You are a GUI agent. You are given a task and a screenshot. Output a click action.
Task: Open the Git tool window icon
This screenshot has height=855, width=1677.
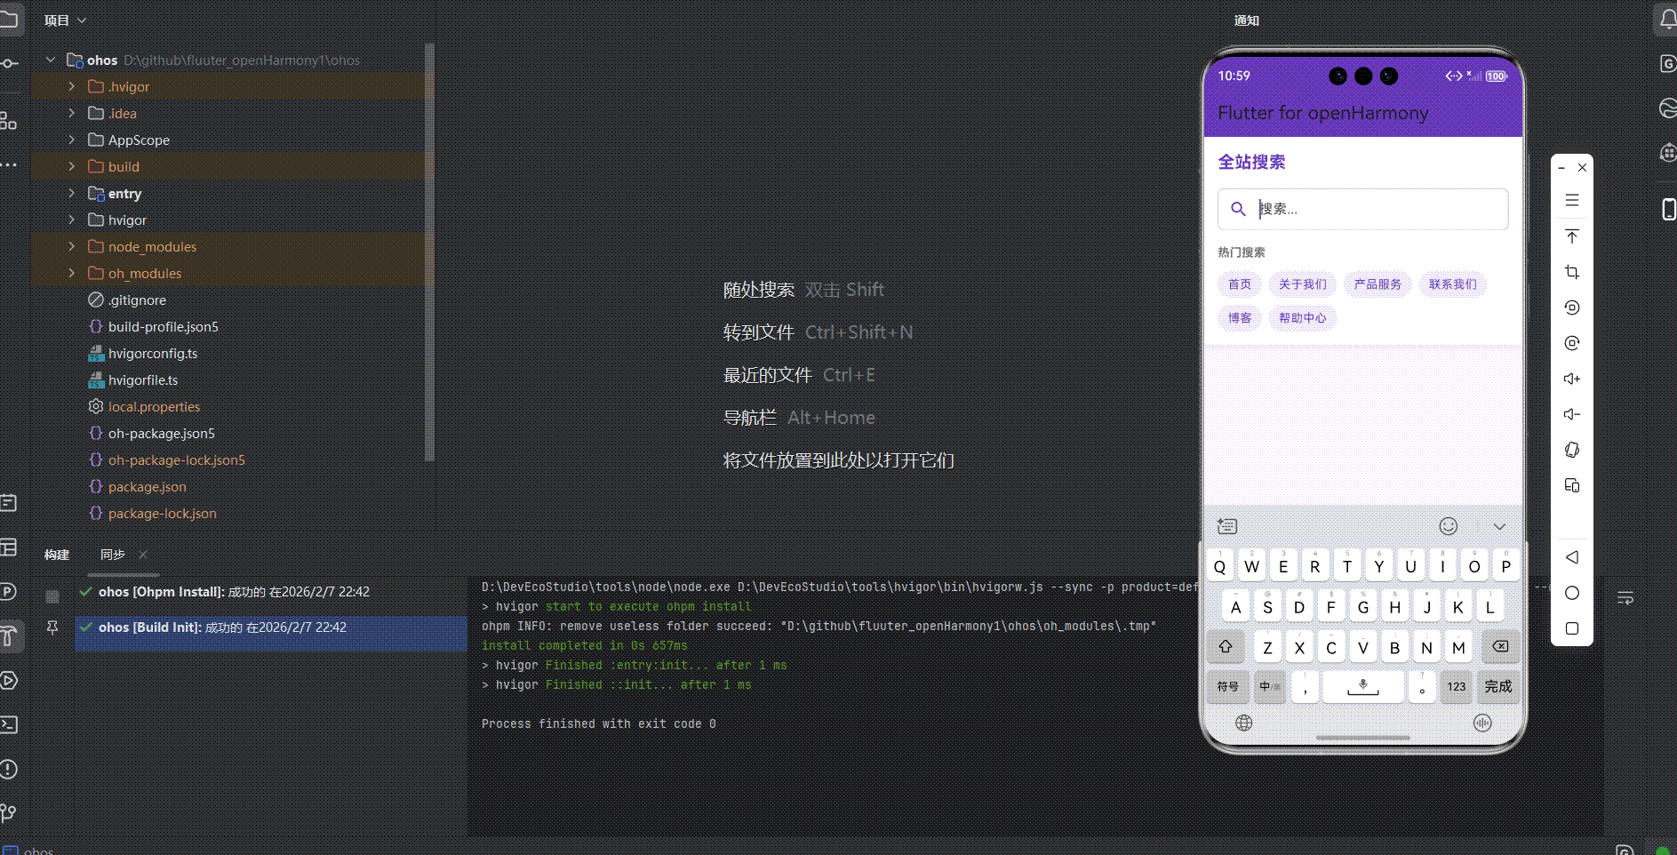pos(9,813)
